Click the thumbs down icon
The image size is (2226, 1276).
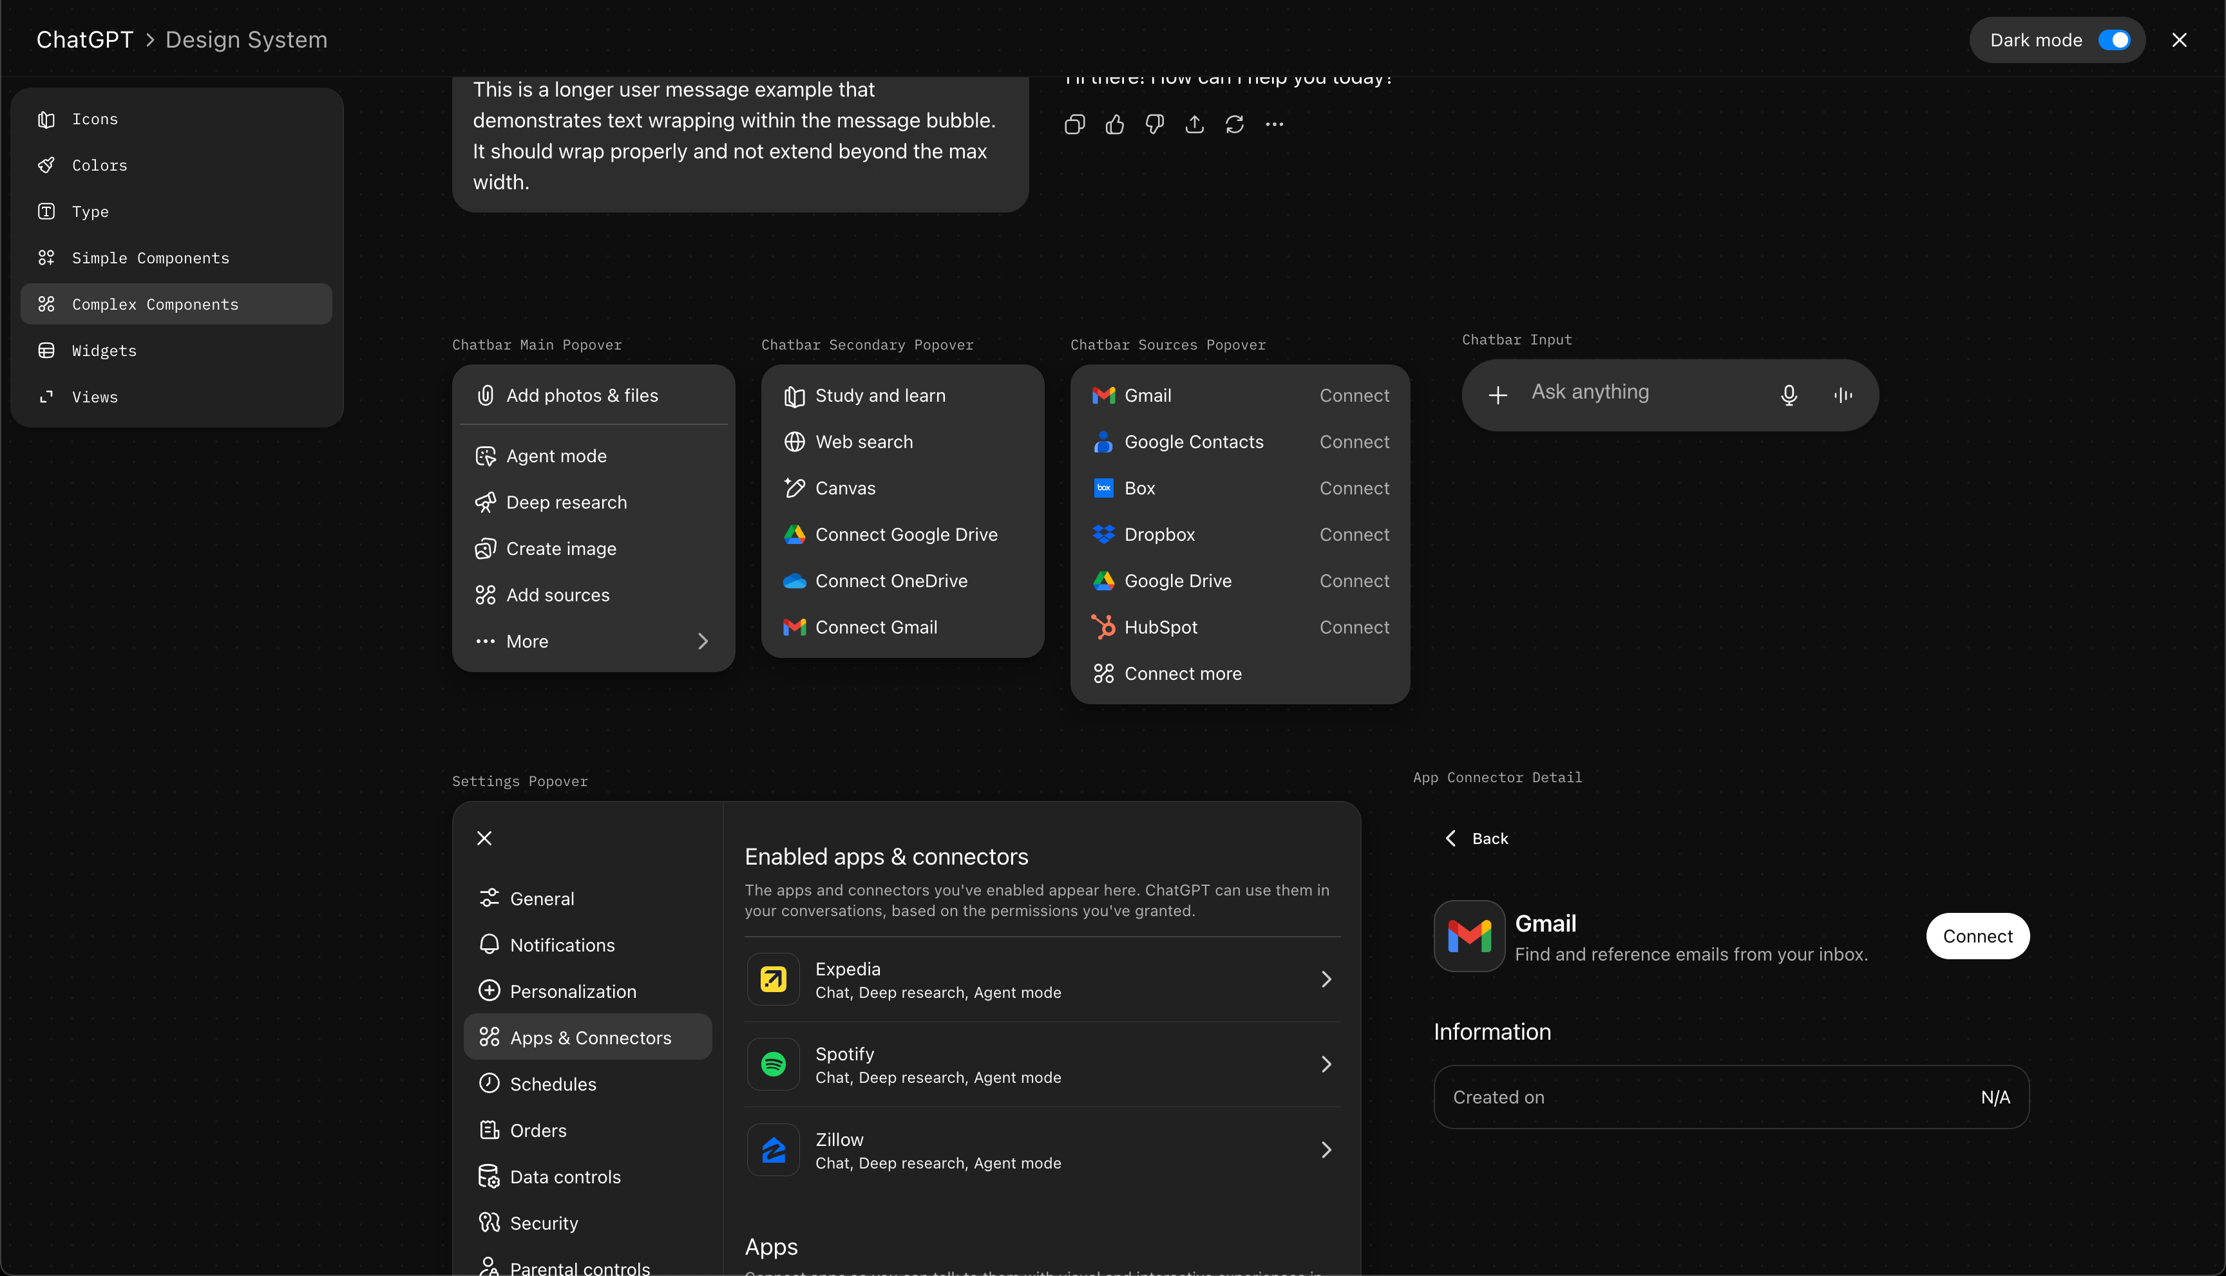click(x=1155, y=124)
